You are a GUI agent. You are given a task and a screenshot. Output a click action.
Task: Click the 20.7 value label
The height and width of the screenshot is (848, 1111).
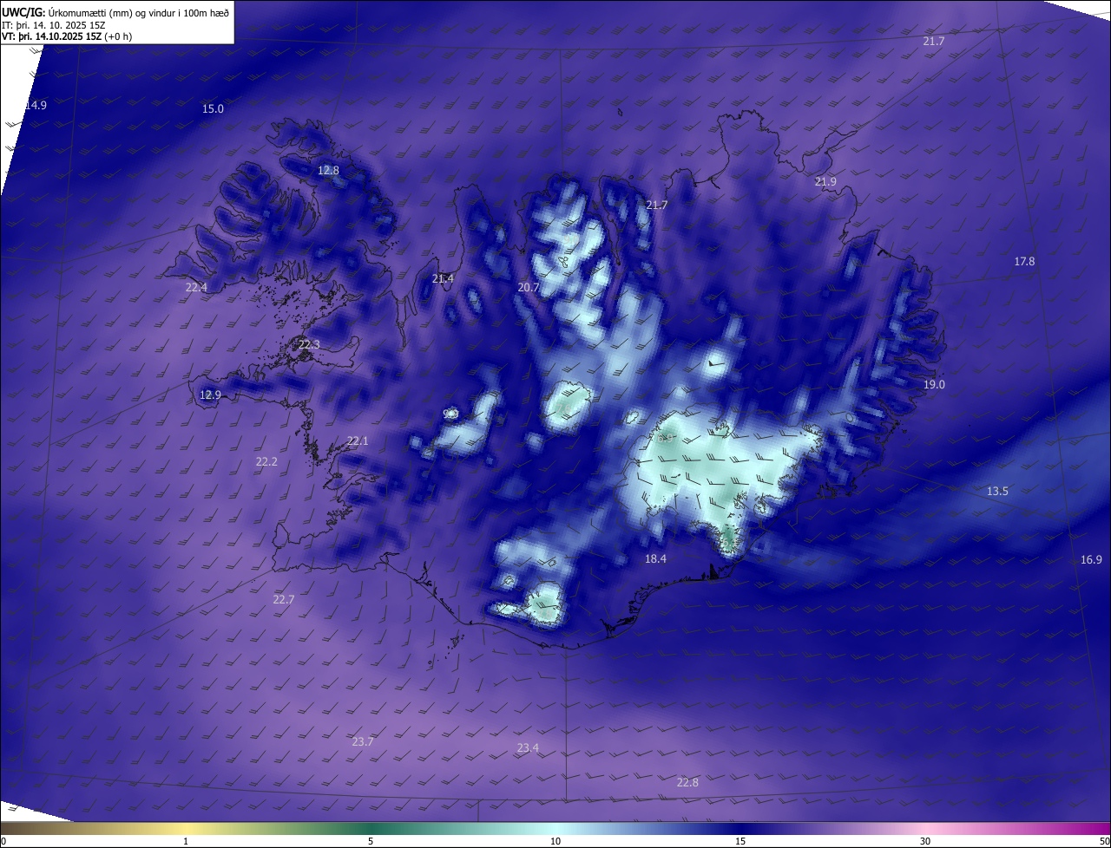(529, 287)
